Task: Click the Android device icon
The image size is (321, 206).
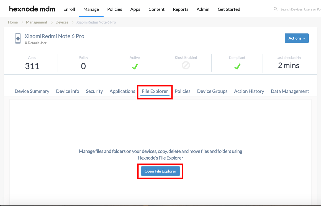Action: click(18, 38)
